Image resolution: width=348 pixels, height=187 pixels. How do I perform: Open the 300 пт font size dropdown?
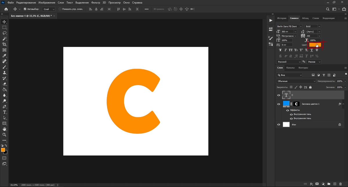pyautogui.click(x=296, y=32)
